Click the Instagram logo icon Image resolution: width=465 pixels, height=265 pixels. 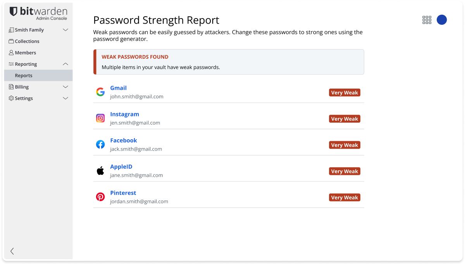coord(100,118)
